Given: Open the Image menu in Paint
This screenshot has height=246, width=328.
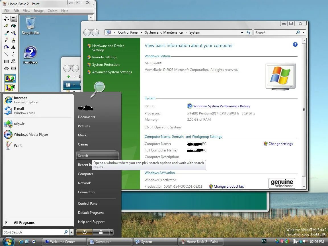Looking at the screenshot, I should point(39,11).
